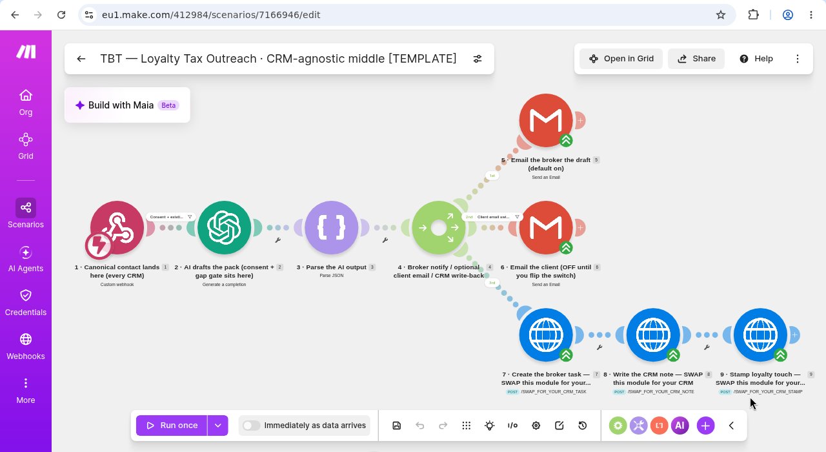Open the explain flow lightbulb icon

[x=490, y=426]
